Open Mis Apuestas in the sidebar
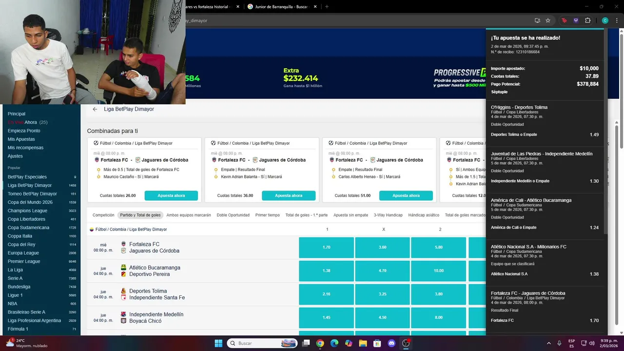 (21, 139)
